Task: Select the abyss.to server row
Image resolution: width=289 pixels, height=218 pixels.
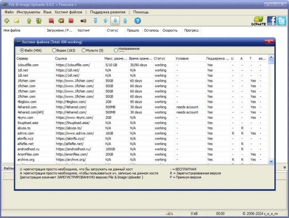Action: click(142, 128)
